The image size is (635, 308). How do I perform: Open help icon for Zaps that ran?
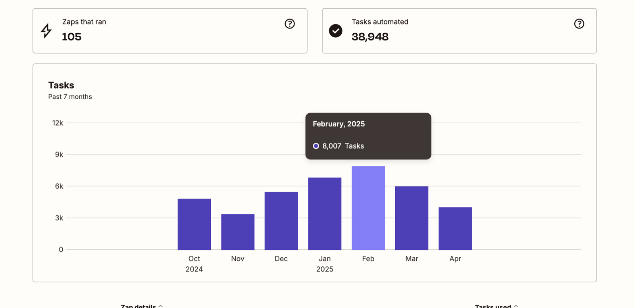pos(290,24)
